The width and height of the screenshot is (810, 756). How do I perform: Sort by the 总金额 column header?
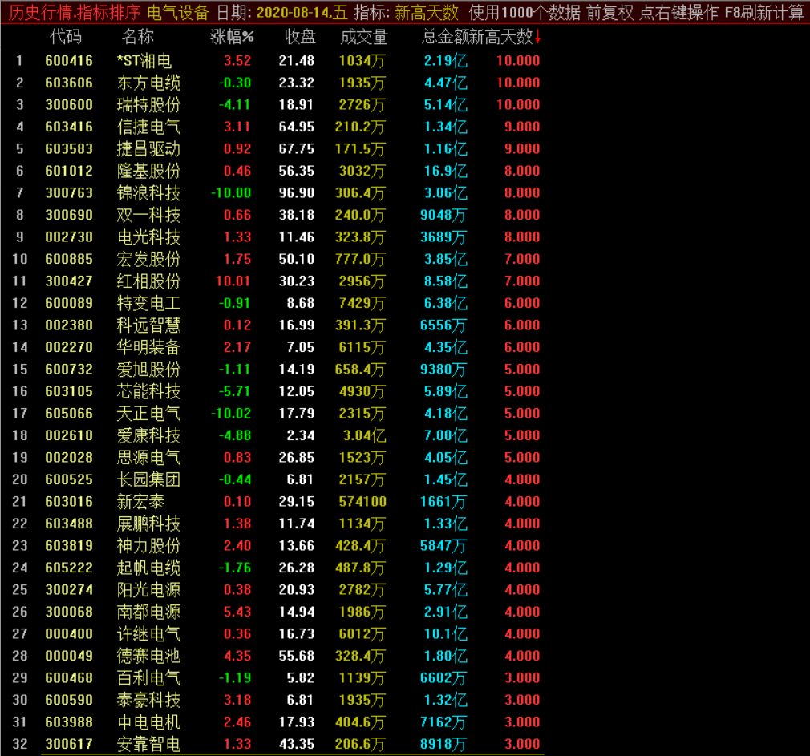(x=445, y=37)
